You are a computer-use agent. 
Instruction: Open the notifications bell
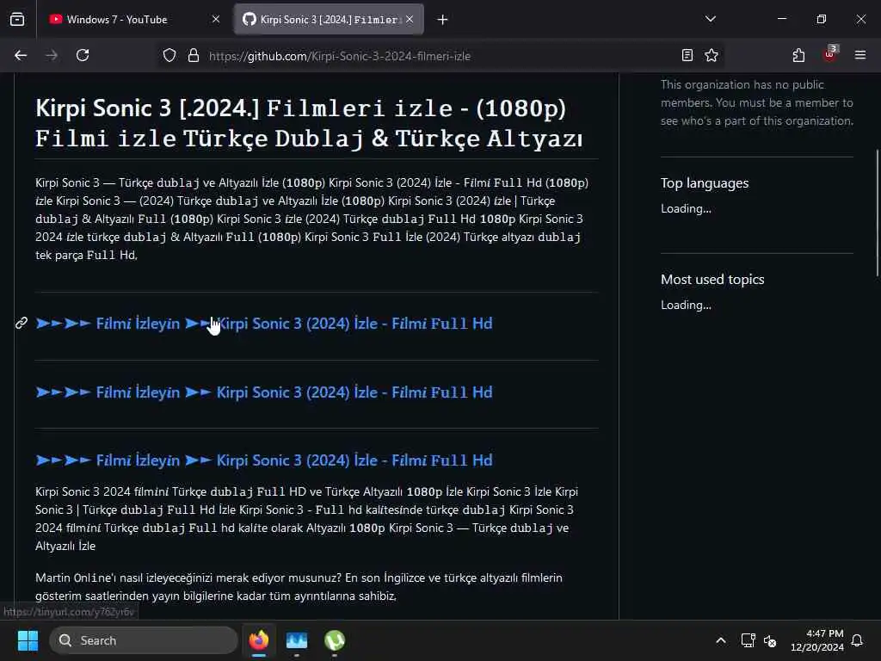click(857, 640)
